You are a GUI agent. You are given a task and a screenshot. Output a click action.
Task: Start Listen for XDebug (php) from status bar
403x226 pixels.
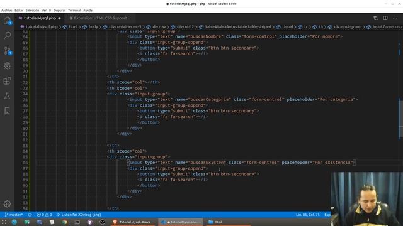point(79,215)
